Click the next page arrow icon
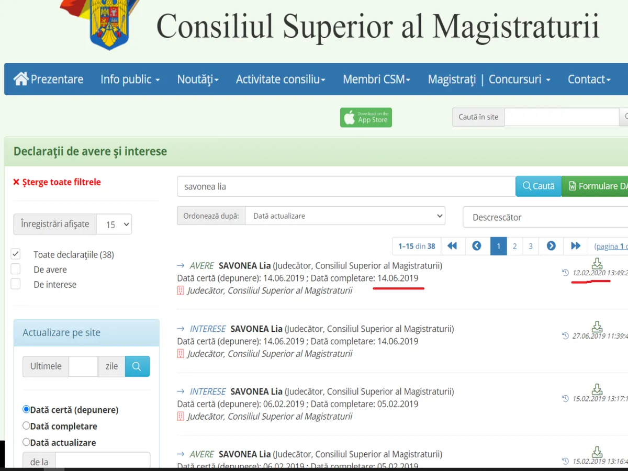628x471 pixels. pos(551,246)
